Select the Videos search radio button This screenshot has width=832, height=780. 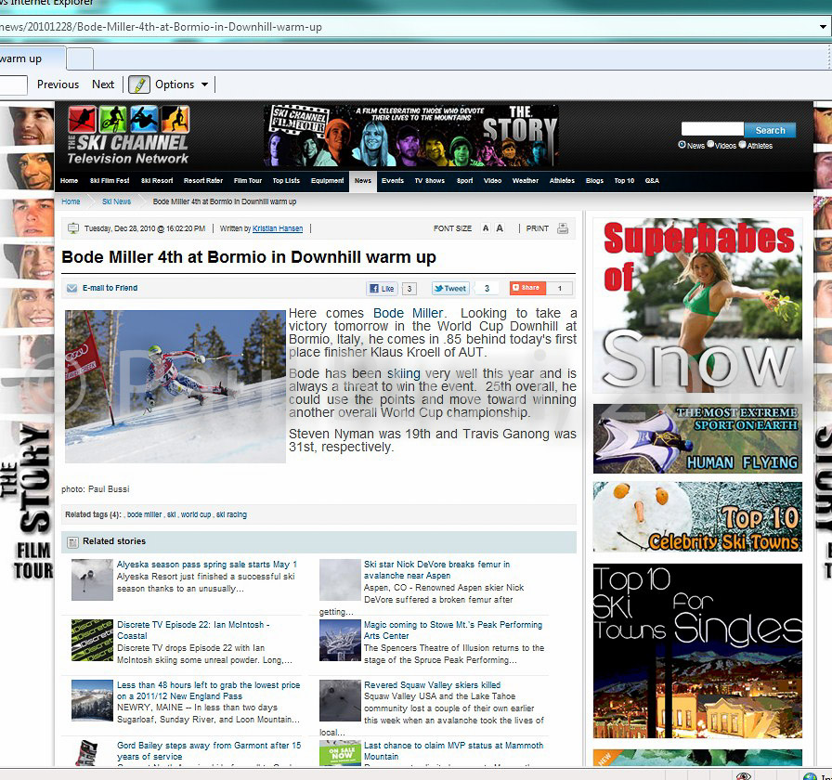(710, 144)
